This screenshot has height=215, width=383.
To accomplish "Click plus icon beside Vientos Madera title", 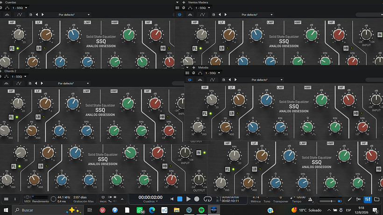I will point(184,2).
